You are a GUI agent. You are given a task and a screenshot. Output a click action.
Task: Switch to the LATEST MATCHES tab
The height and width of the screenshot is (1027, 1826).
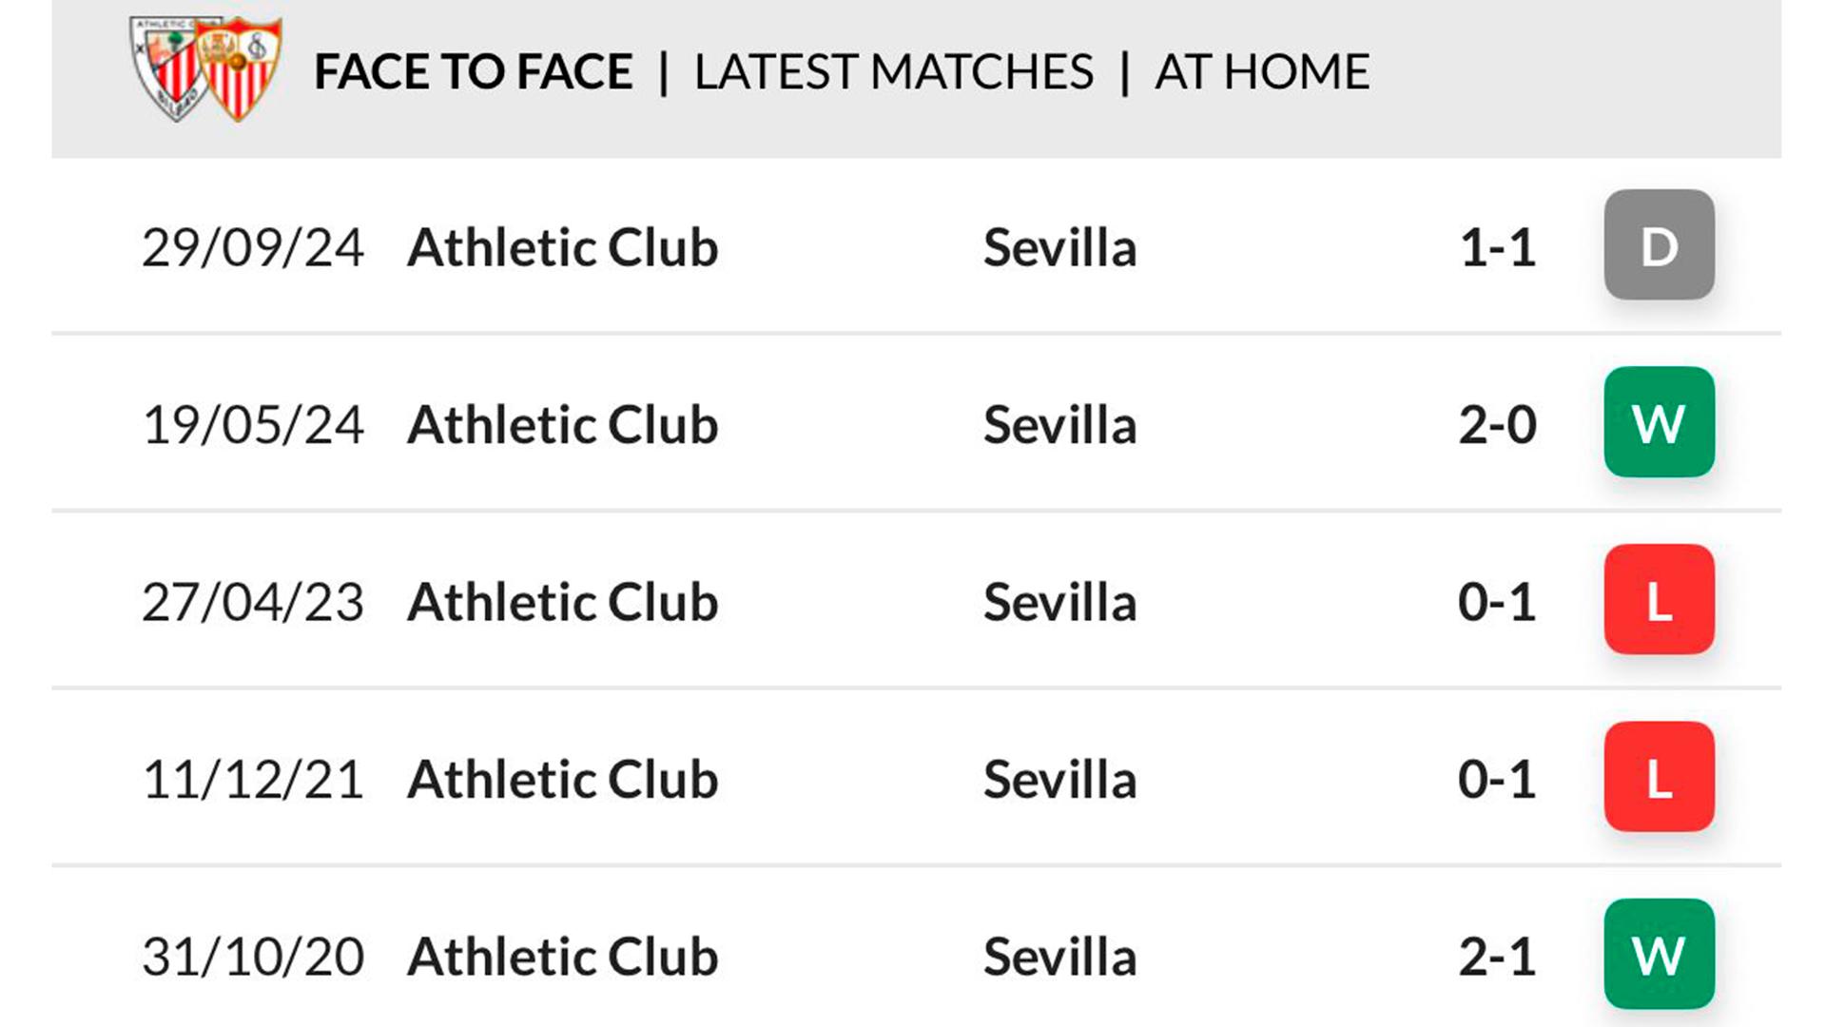click(x=894, y=72)
